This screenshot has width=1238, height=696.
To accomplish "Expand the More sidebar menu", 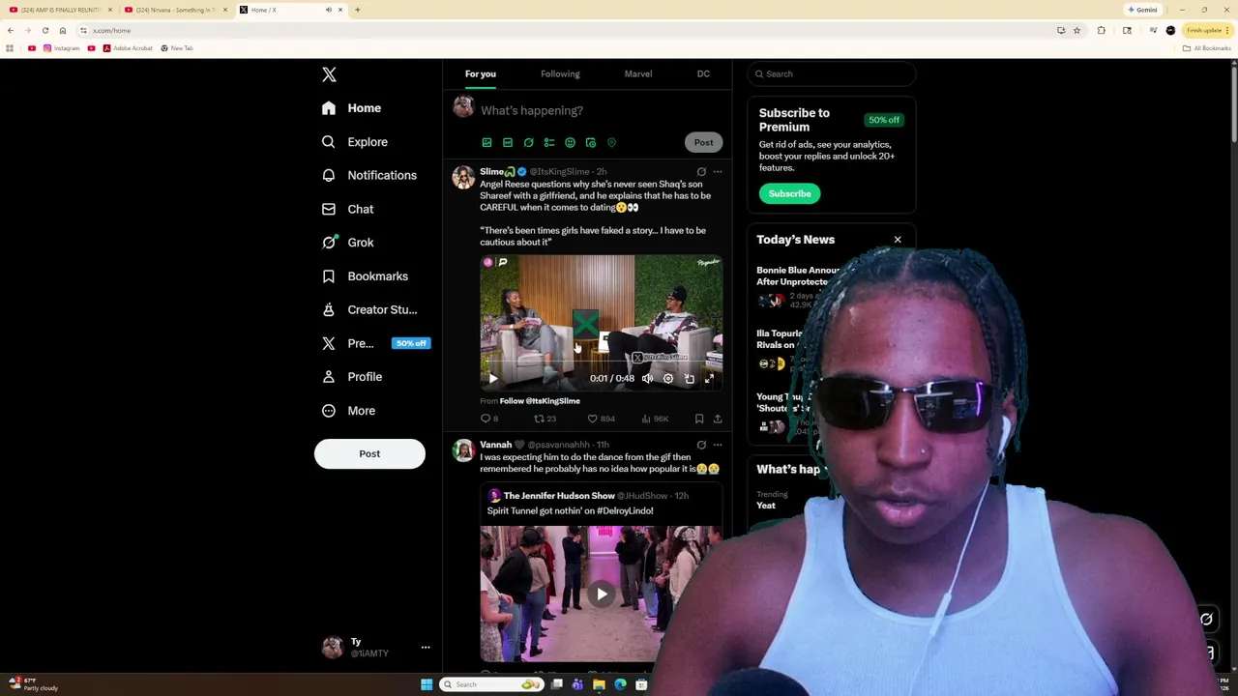I will [x=349, y=411].
